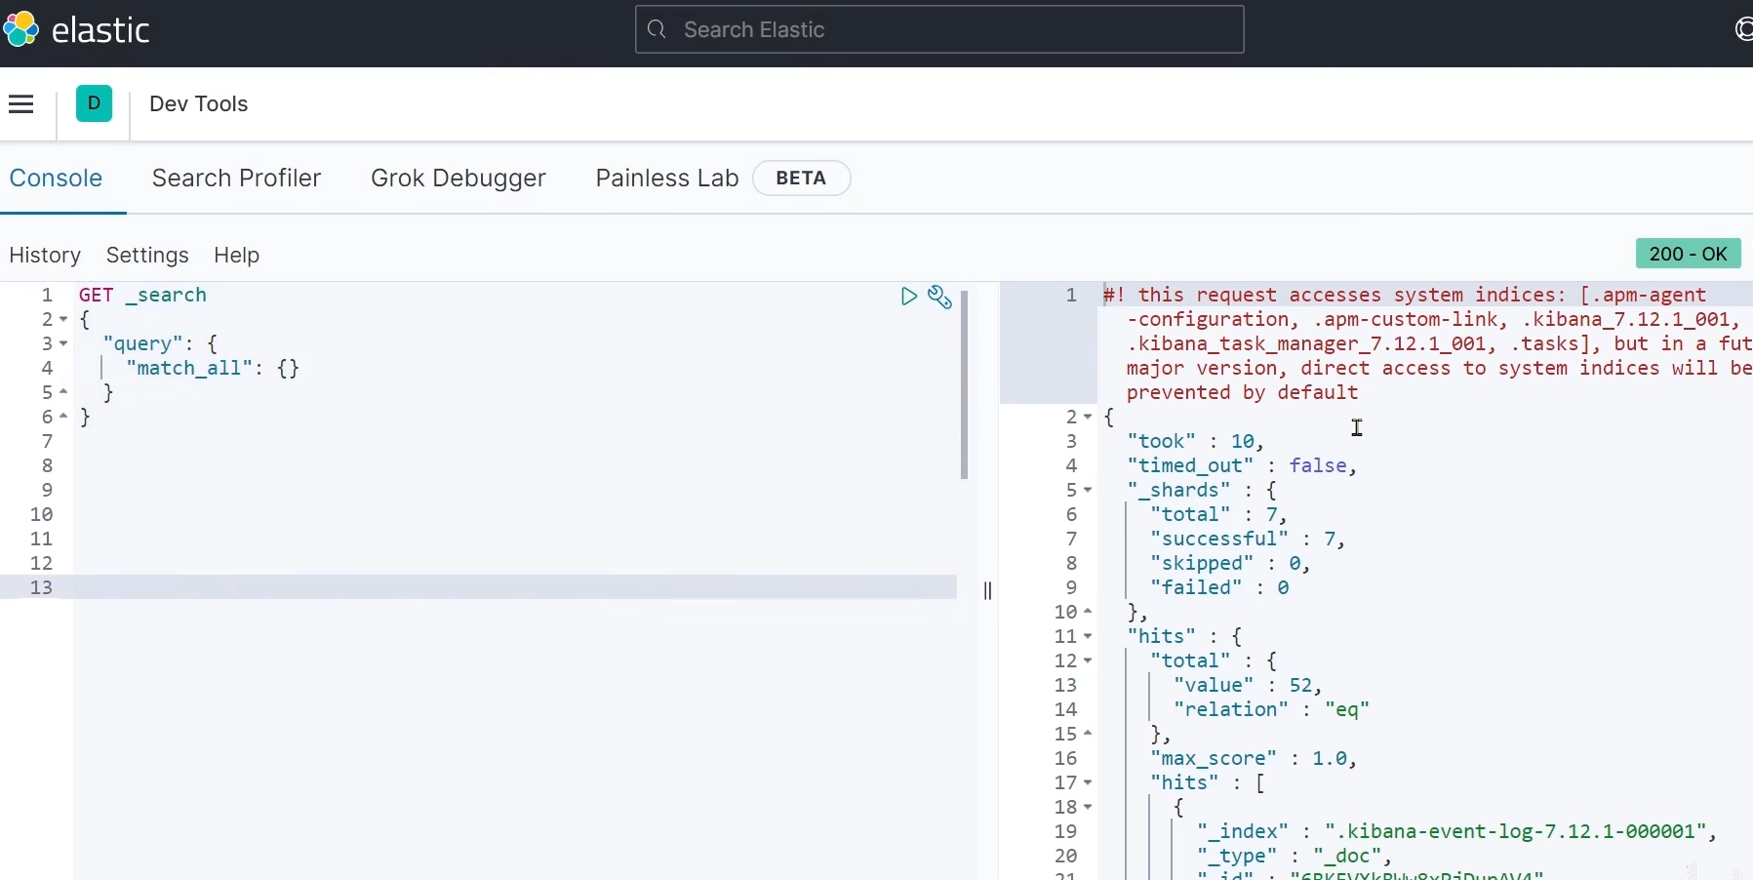This screenshot has height=880, width=1753.
Task: Click the BETA badge next to Painless Lab
Action: pyautogui.click(x=802, y=179)
